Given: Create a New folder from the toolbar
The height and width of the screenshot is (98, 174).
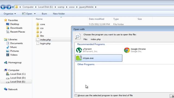Looking at the screenshot, I should click(x=59, y=14).
